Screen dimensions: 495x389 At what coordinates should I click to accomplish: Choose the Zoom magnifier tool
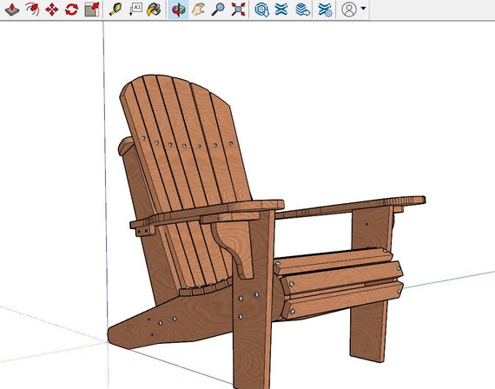click(x=218, y=10)
